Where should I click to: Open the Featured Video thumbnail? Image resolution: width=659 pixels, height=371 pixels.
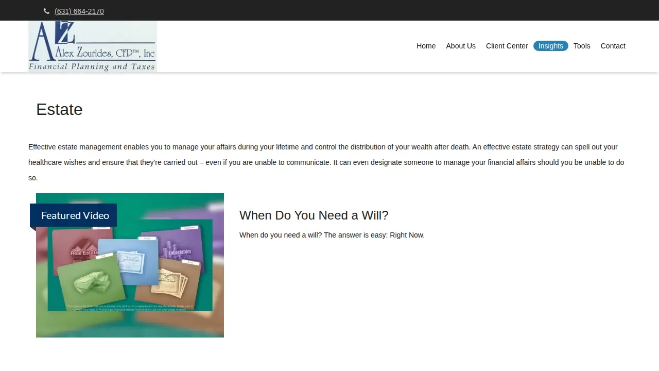tap(130, 265)
